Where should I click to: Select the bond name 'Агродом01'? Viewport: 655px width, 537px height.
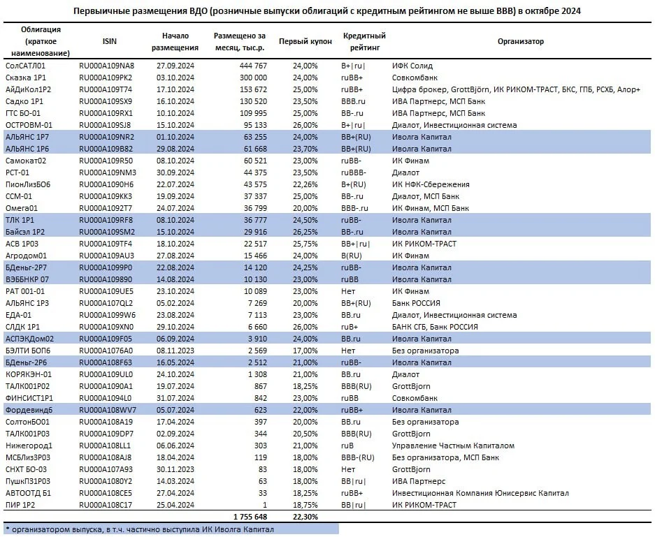point(27,256)
